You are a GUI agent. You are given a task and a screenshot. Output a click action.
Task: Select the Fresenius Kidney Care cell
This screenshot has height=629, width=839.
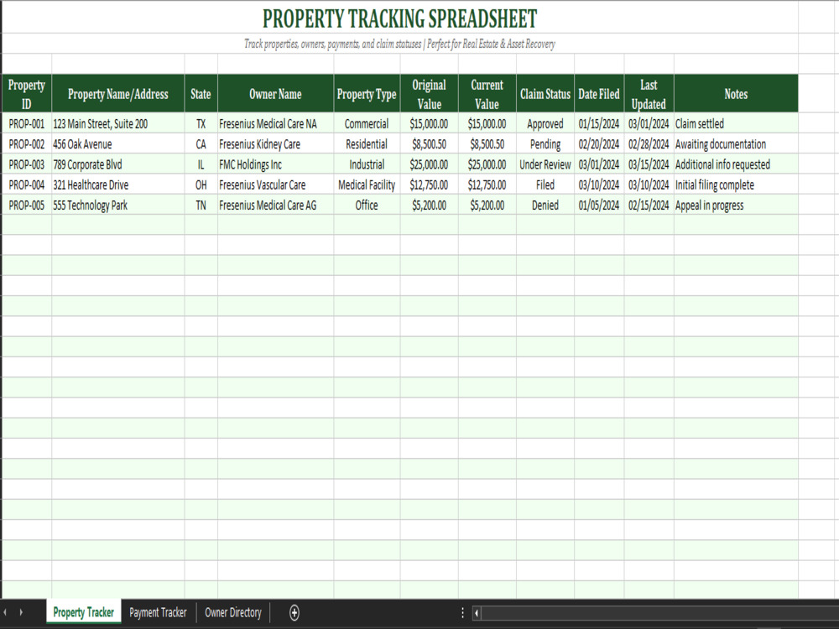coord(275,144)
